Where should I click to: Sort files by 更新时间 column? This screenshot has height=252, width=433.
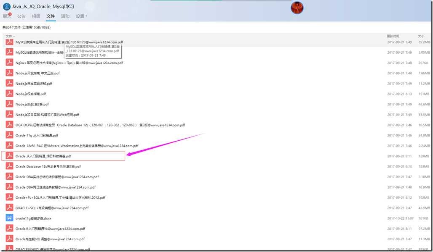pyautogui.click(x=393, y=36)
